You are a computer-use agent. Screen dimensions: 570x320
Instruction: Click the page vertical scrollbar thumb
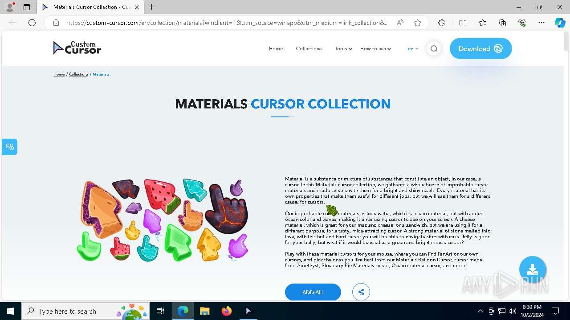pos(566,42)
